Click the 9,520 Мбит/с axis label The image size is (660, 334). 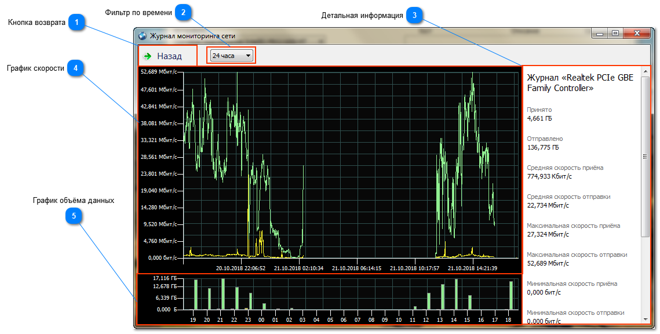point(161,224)
